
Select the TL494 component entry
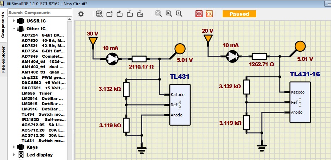43,114
